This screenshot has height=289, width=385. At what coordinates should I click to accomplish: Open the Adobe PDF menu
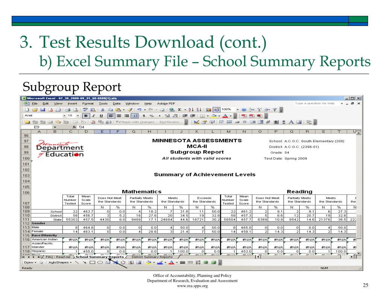coord(166,104)
